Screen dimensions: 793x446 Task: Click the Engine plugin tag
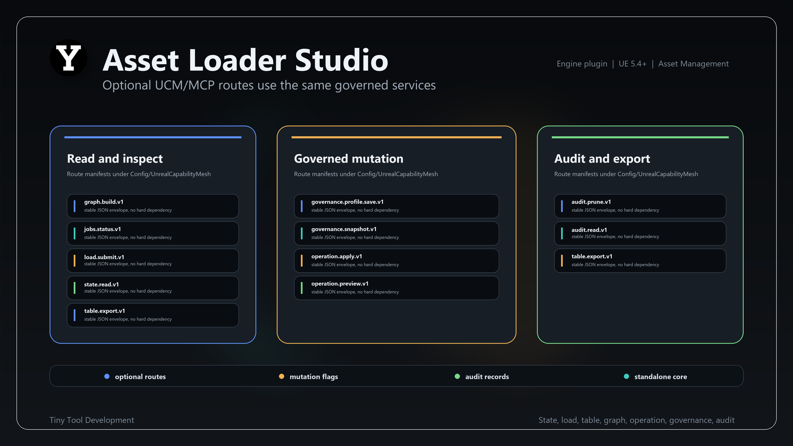coord(582,64)
